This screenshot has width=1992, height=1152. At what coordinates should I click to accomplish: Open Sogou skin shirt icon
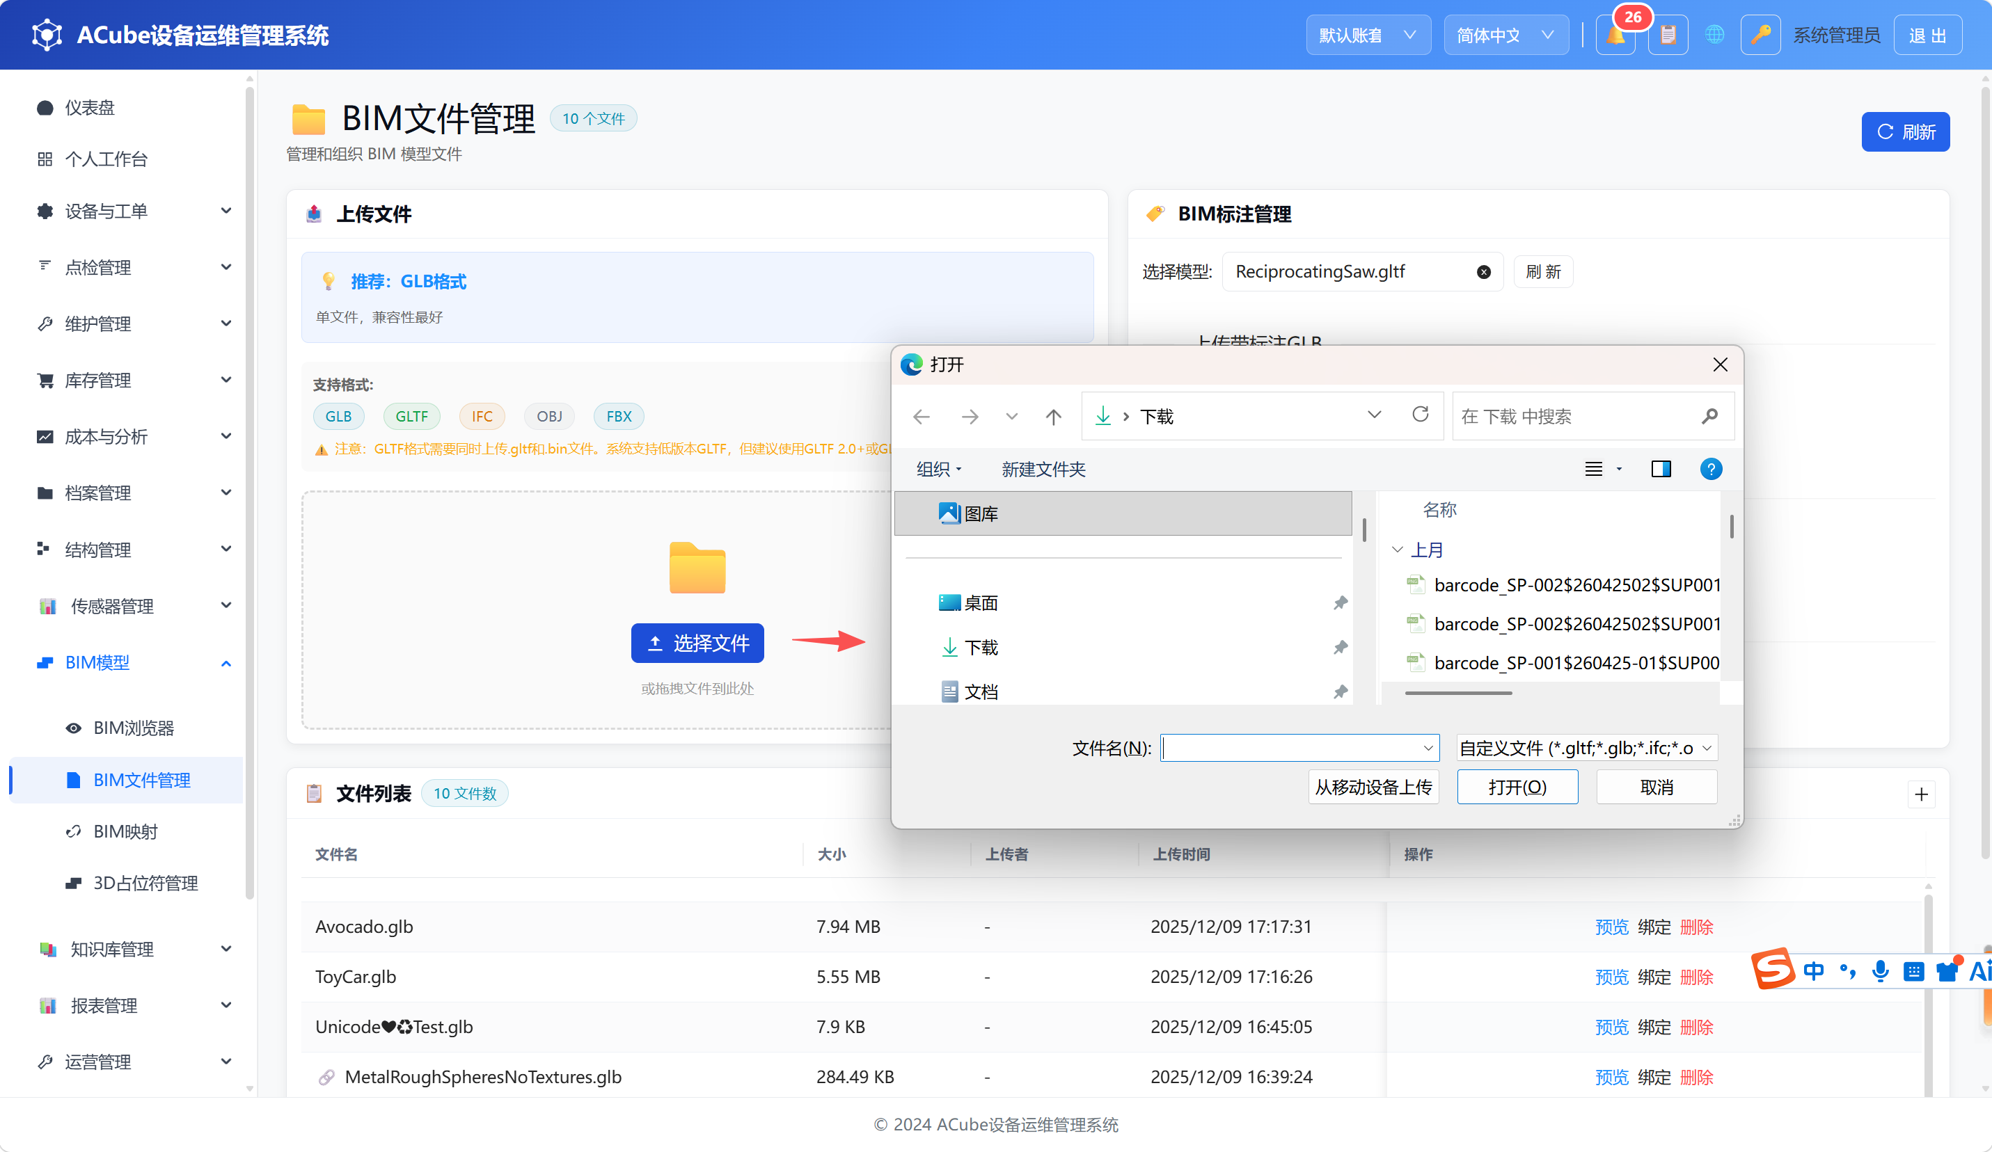point(1947,971)
